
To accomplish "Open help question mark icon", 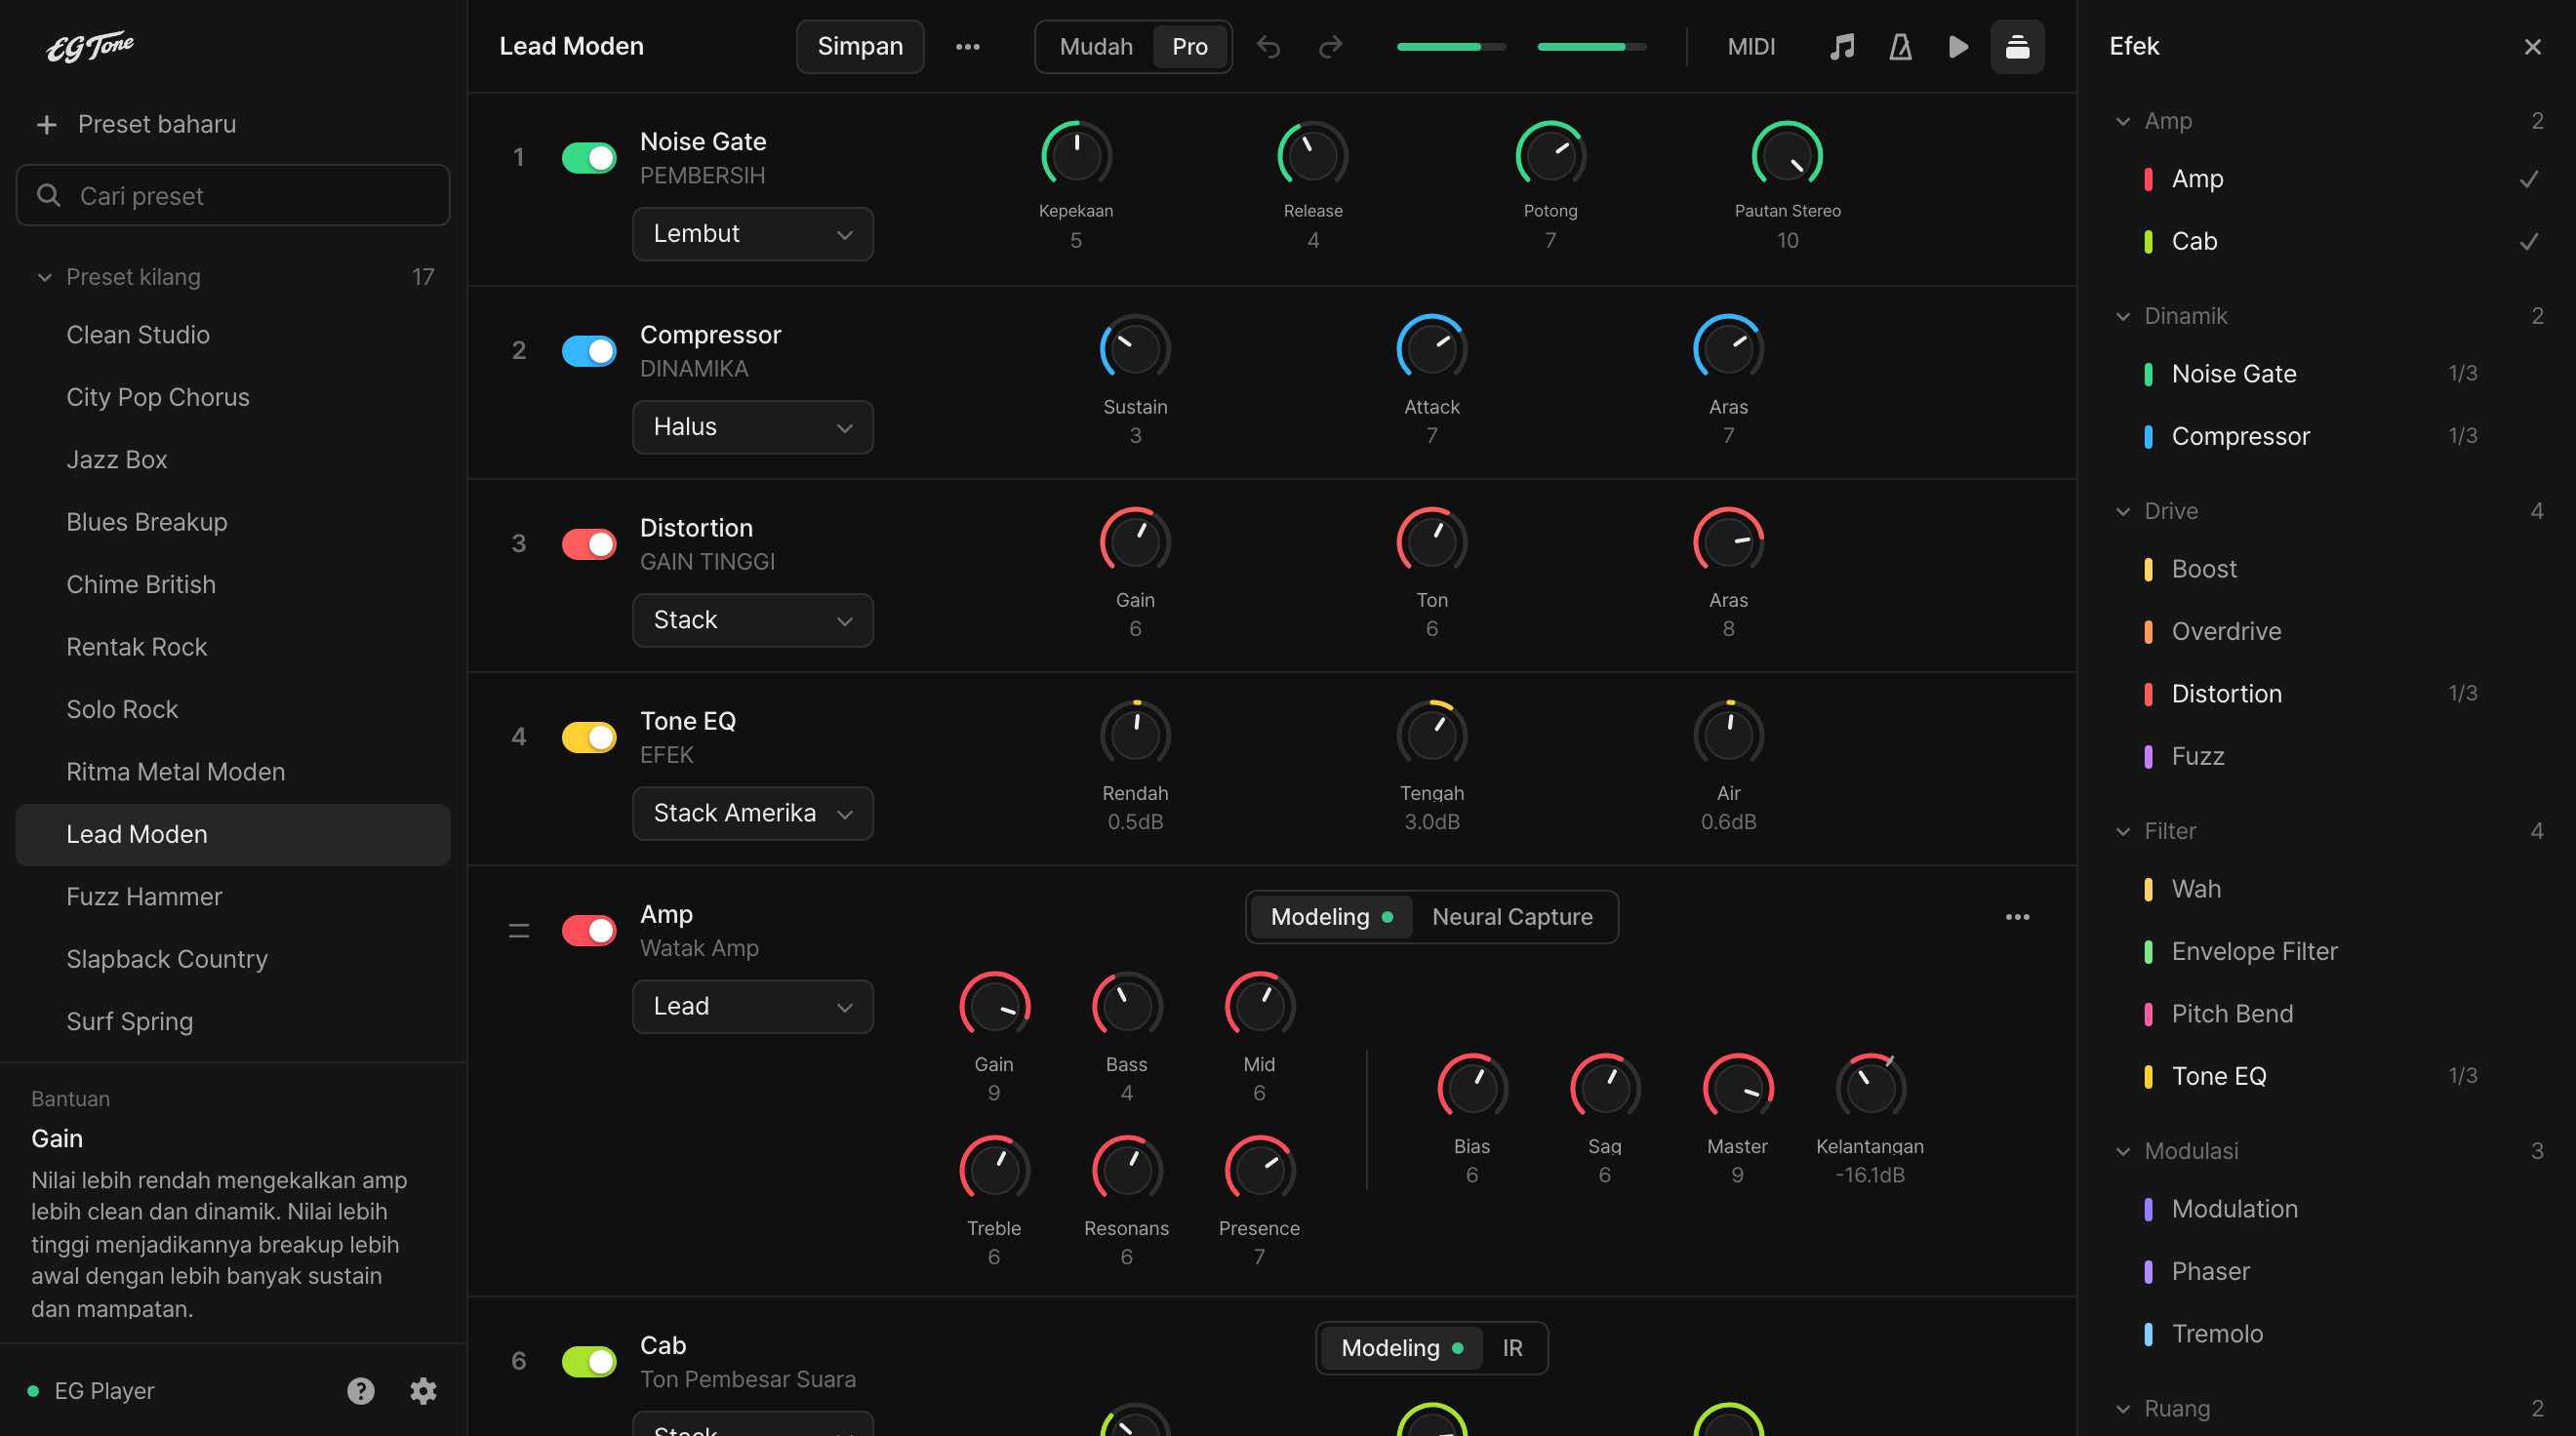I will [x=361, y=1390].
